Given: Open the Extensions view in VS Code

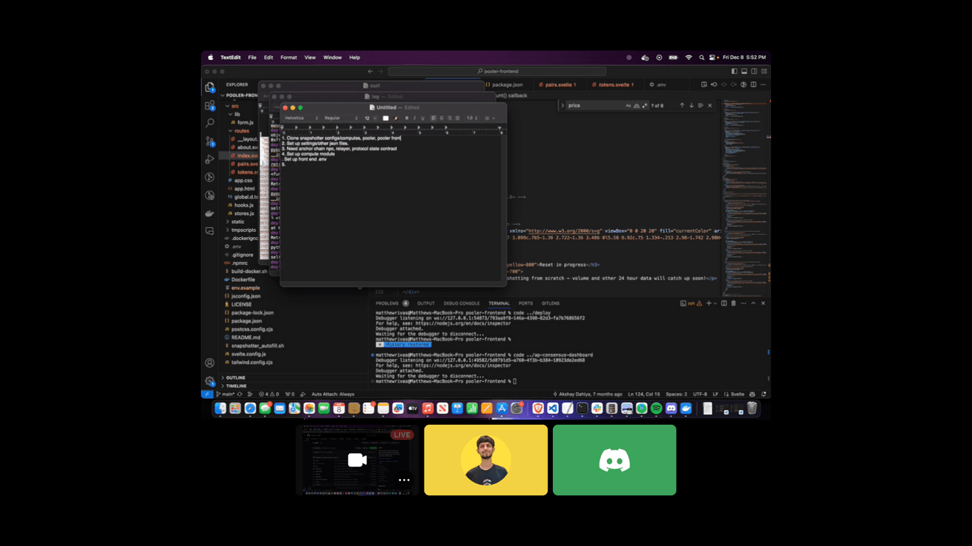Looking at the screenshot, I should point(209,105).
